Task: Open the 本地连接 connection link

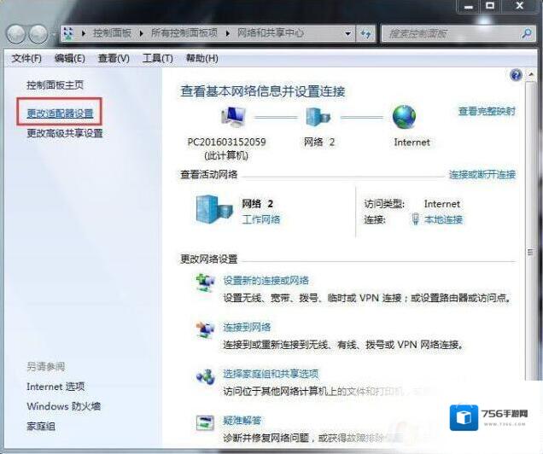Action: coord(443,219)
